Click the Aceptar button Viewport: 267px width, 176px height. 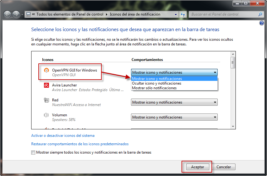pyautogui.click(x=197, y=167)
